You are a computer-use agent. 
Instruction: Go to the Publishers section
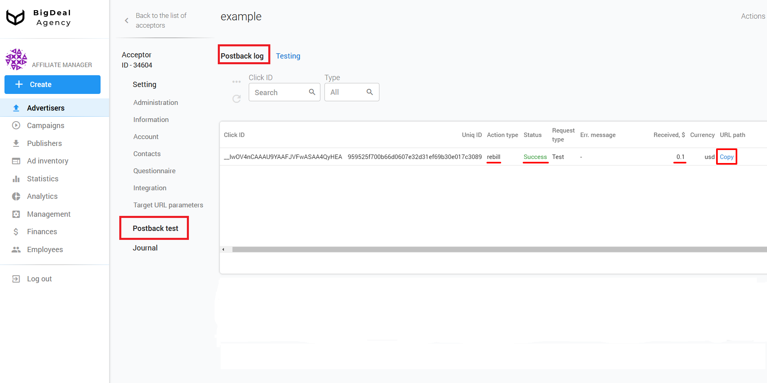(x=44, y=143)
